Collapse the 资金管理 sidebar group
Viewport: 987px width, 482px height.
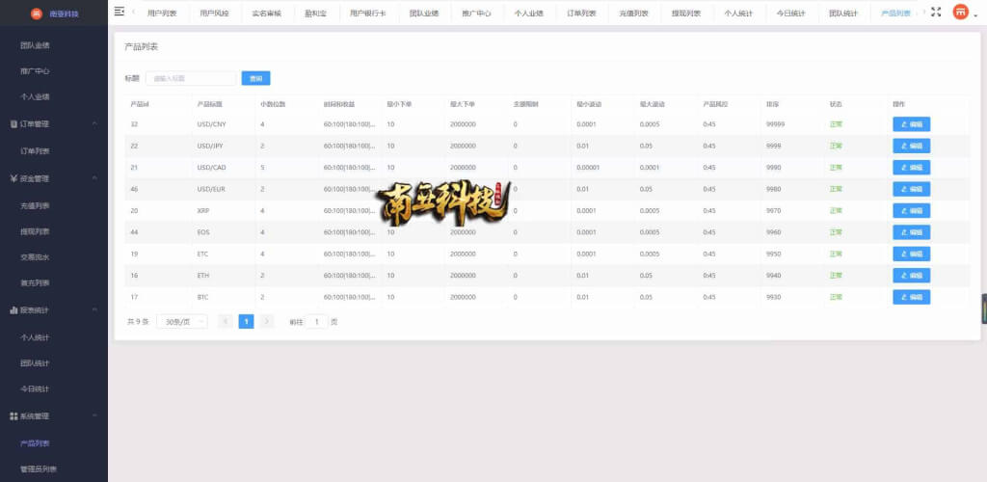(54, 178)
